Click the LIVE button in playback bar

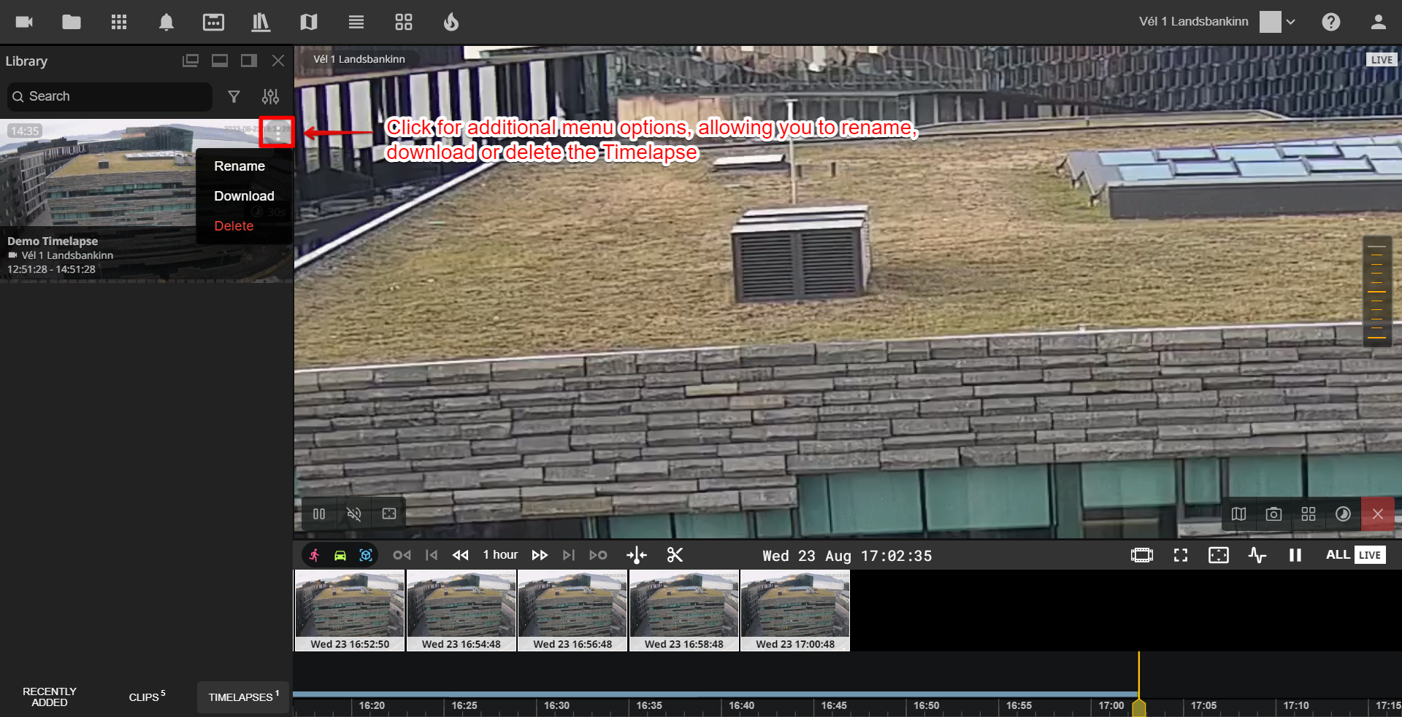coord(1369,555)
